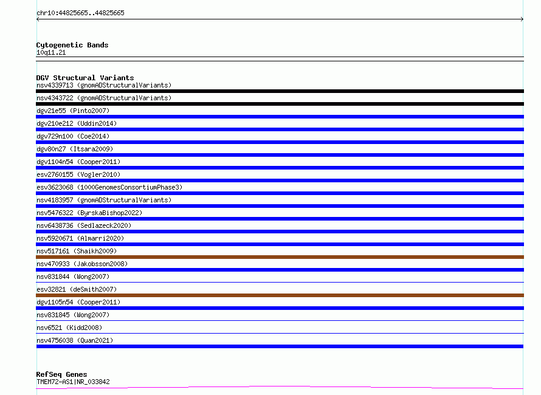Click the RefSeq Genes track heading
The image size is (541, 395).
coord(61,374)
